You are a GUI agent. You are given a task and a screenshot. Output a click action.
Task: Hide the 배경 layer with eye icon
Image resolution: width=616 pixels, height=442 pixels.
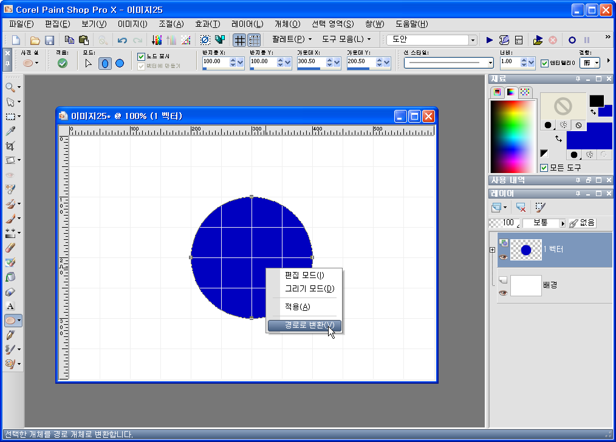[x=503, y=293]
